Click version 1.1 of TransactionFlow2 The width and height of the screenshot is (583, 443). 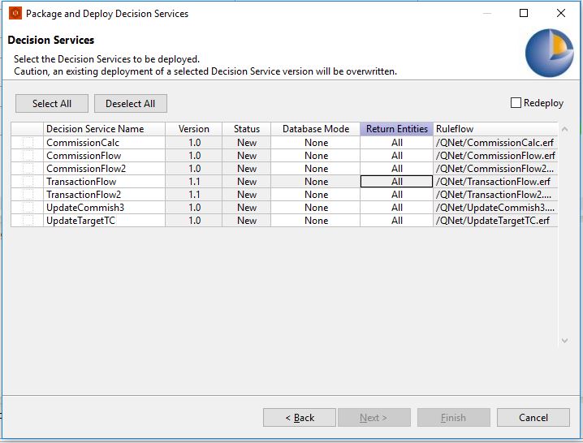point(194,195)
